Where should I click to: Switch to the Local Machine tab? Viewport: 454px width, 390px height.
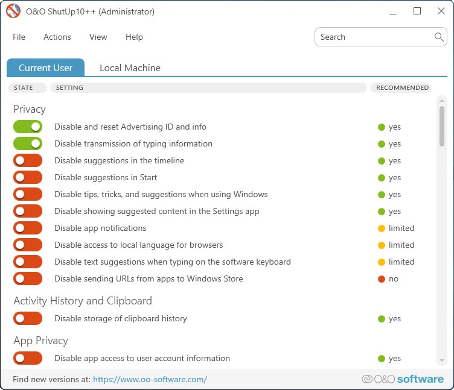coord(130,68)
